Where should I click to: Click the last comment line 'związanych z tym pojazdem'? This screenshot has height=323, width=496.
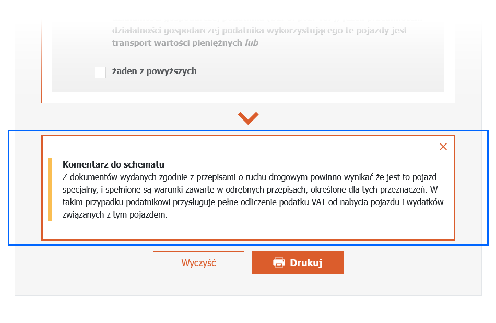coord(115,215)
